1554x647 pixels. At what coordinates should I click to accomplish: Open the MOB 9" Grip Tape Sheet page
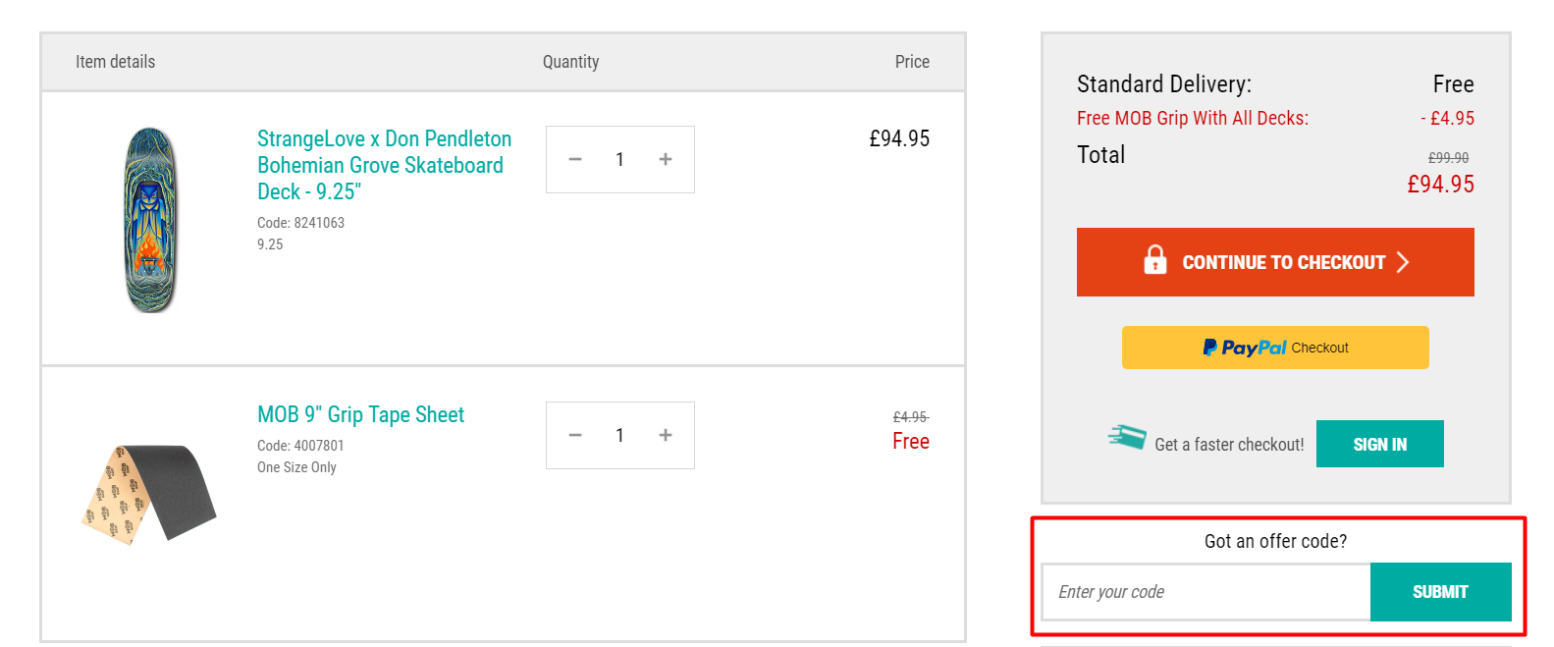pyautogui.click(x=360, y=414)
